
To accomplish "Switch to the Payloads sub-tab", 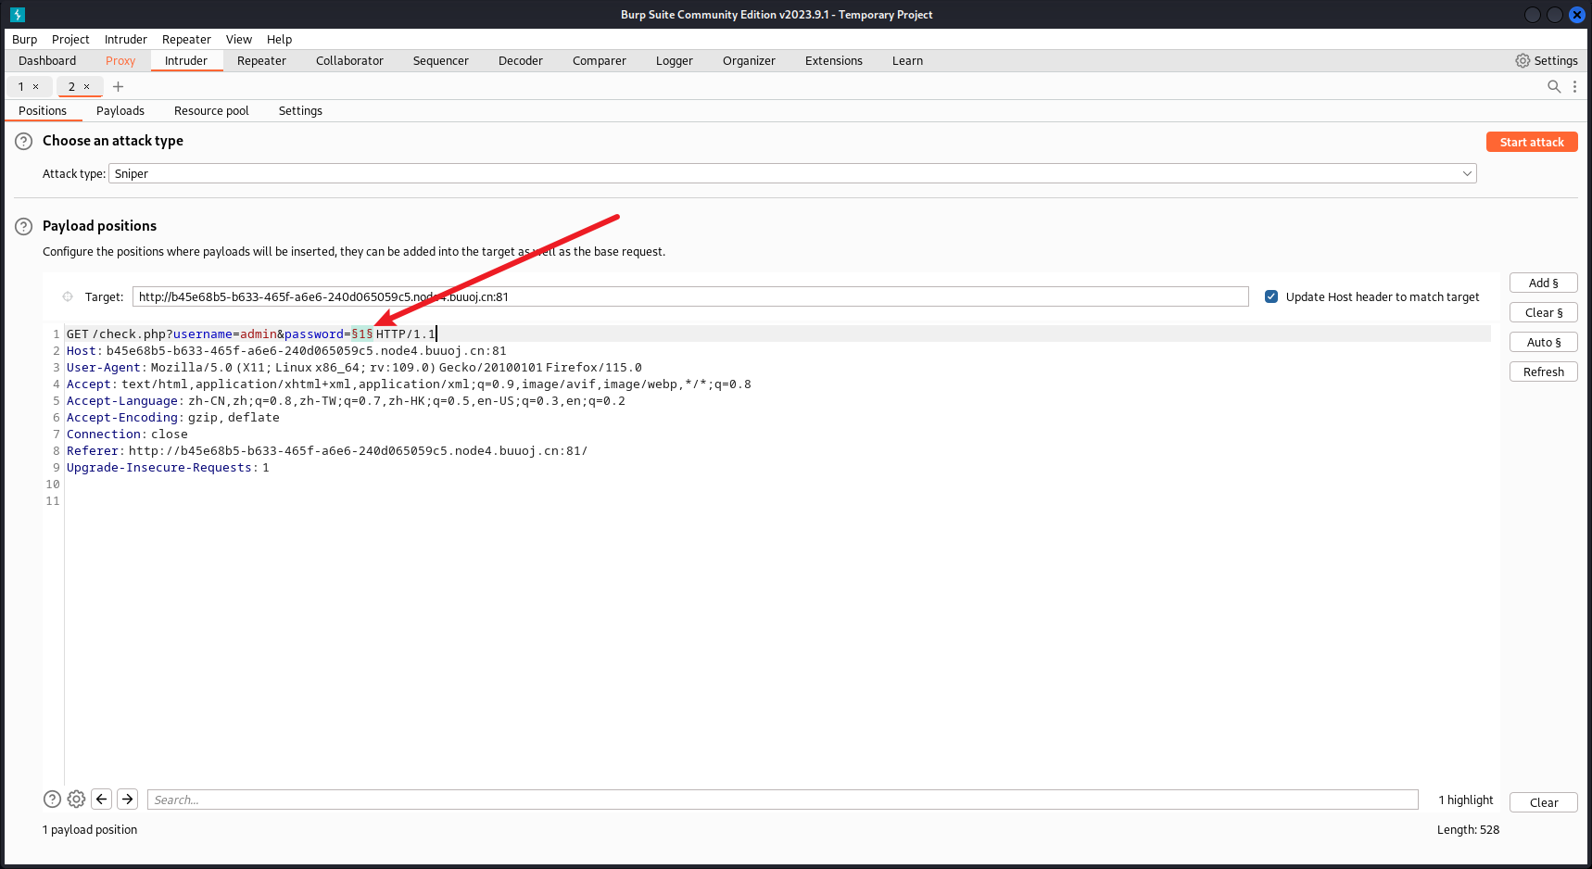I will (120, 110).
